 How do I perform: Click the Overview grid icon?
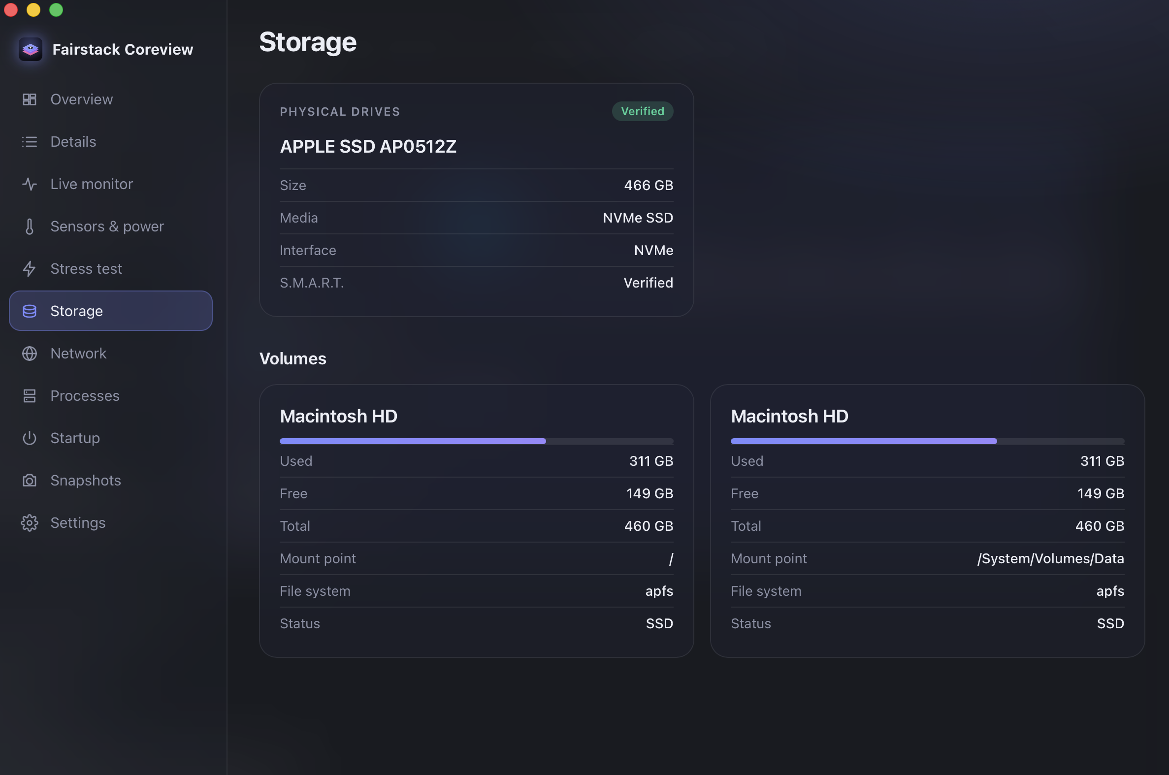click(x=30, y=99)
